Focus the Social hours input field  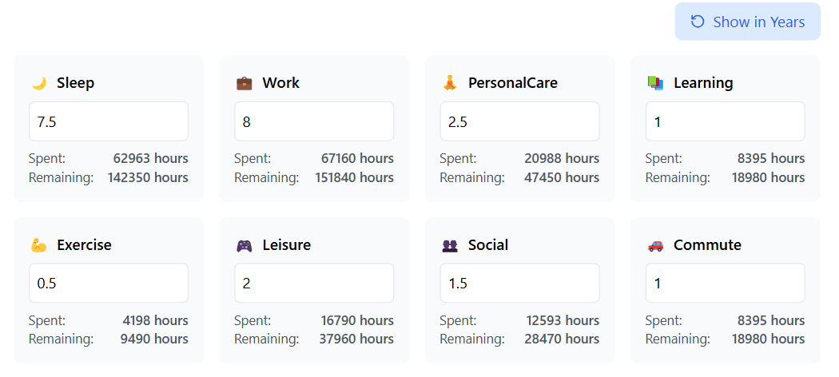(519, 283)
